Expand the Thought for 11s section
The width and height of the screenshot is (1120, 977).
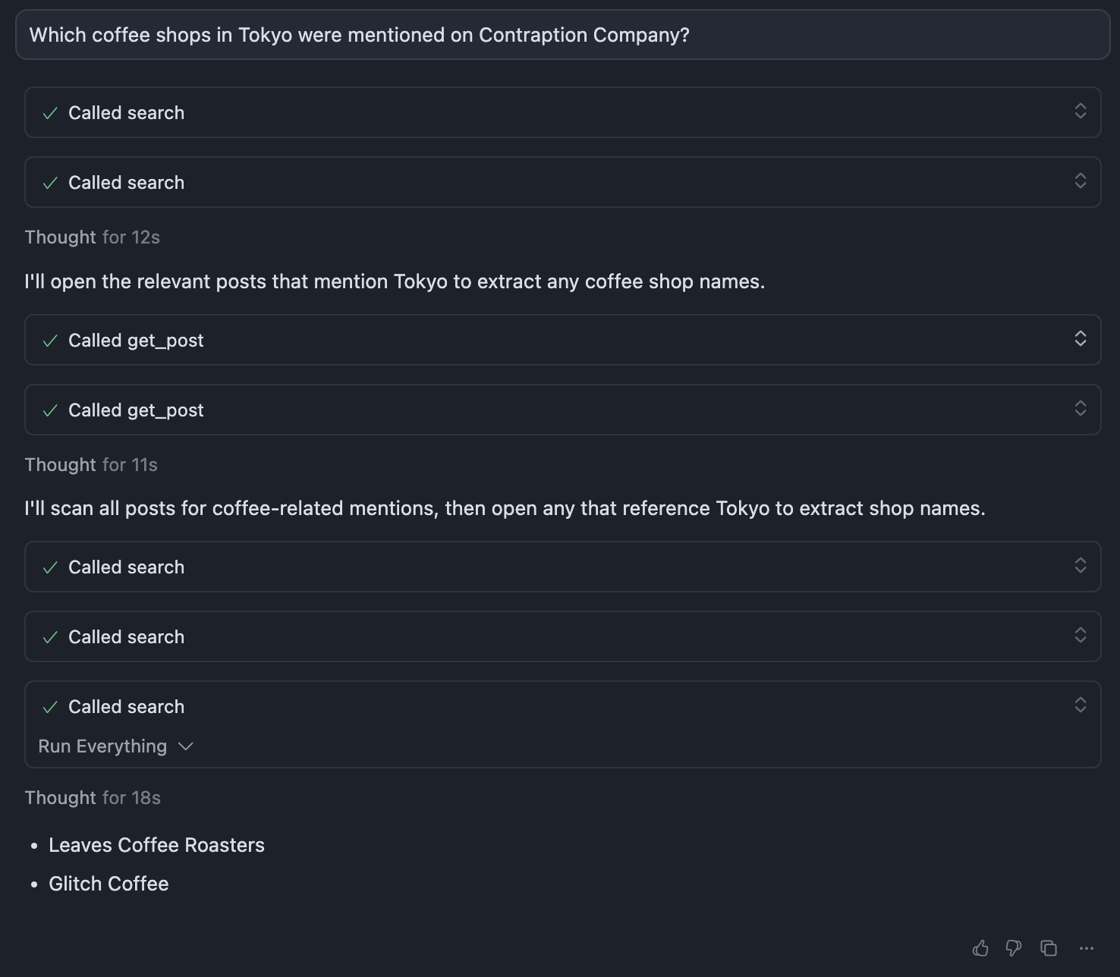[x=91, y=464]
